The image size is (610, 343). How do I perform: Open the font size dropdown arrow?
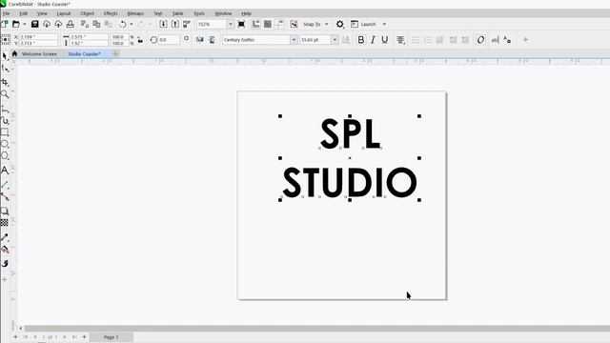[335, 40]
